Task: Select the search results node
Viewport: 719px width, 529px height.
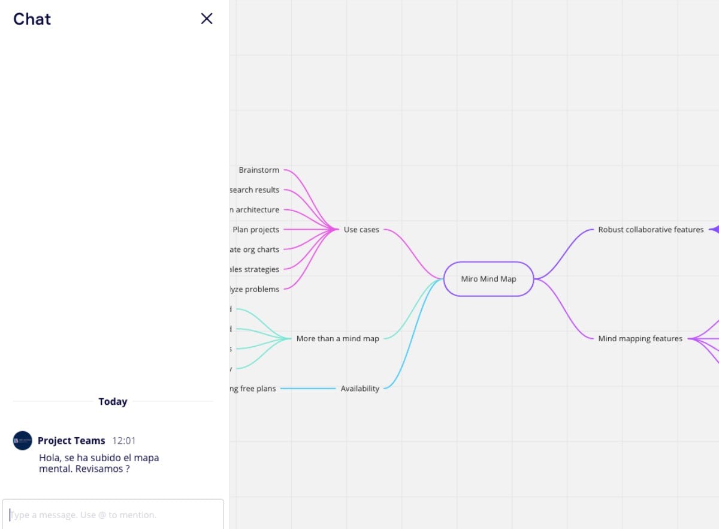Action: point(254,190)
